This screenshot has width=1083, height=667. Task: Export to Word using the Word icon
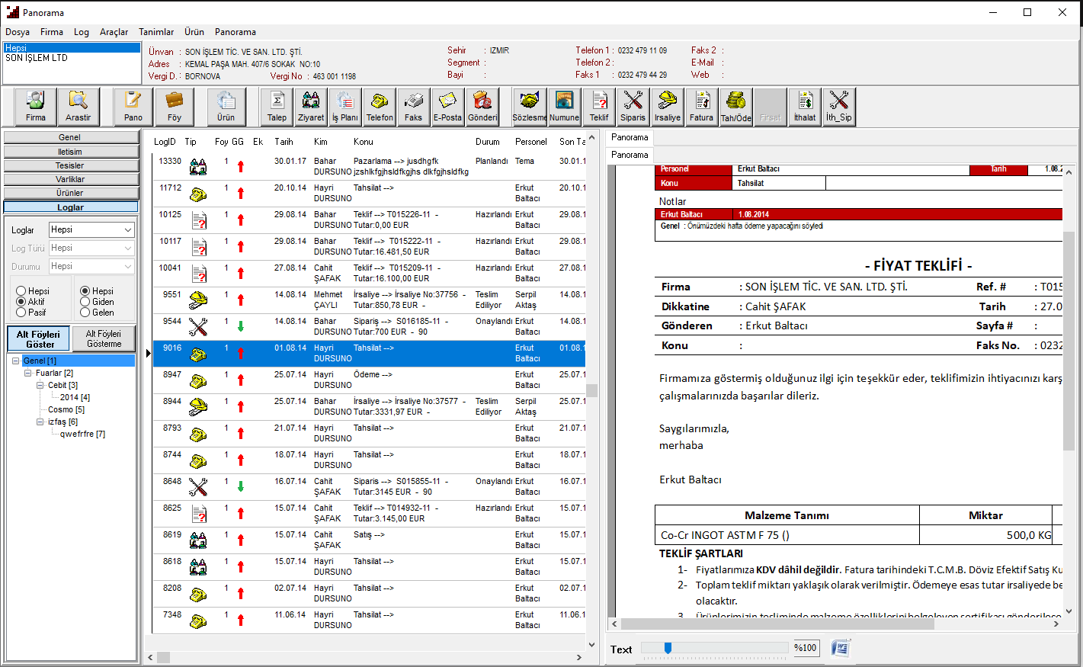point(841,649)
